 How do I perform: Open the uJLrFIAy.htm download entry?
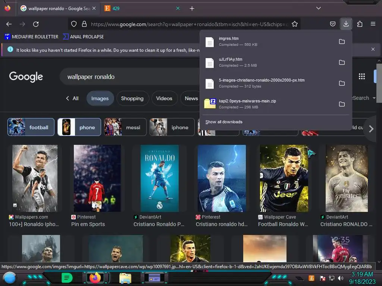[x=268, y=63]
